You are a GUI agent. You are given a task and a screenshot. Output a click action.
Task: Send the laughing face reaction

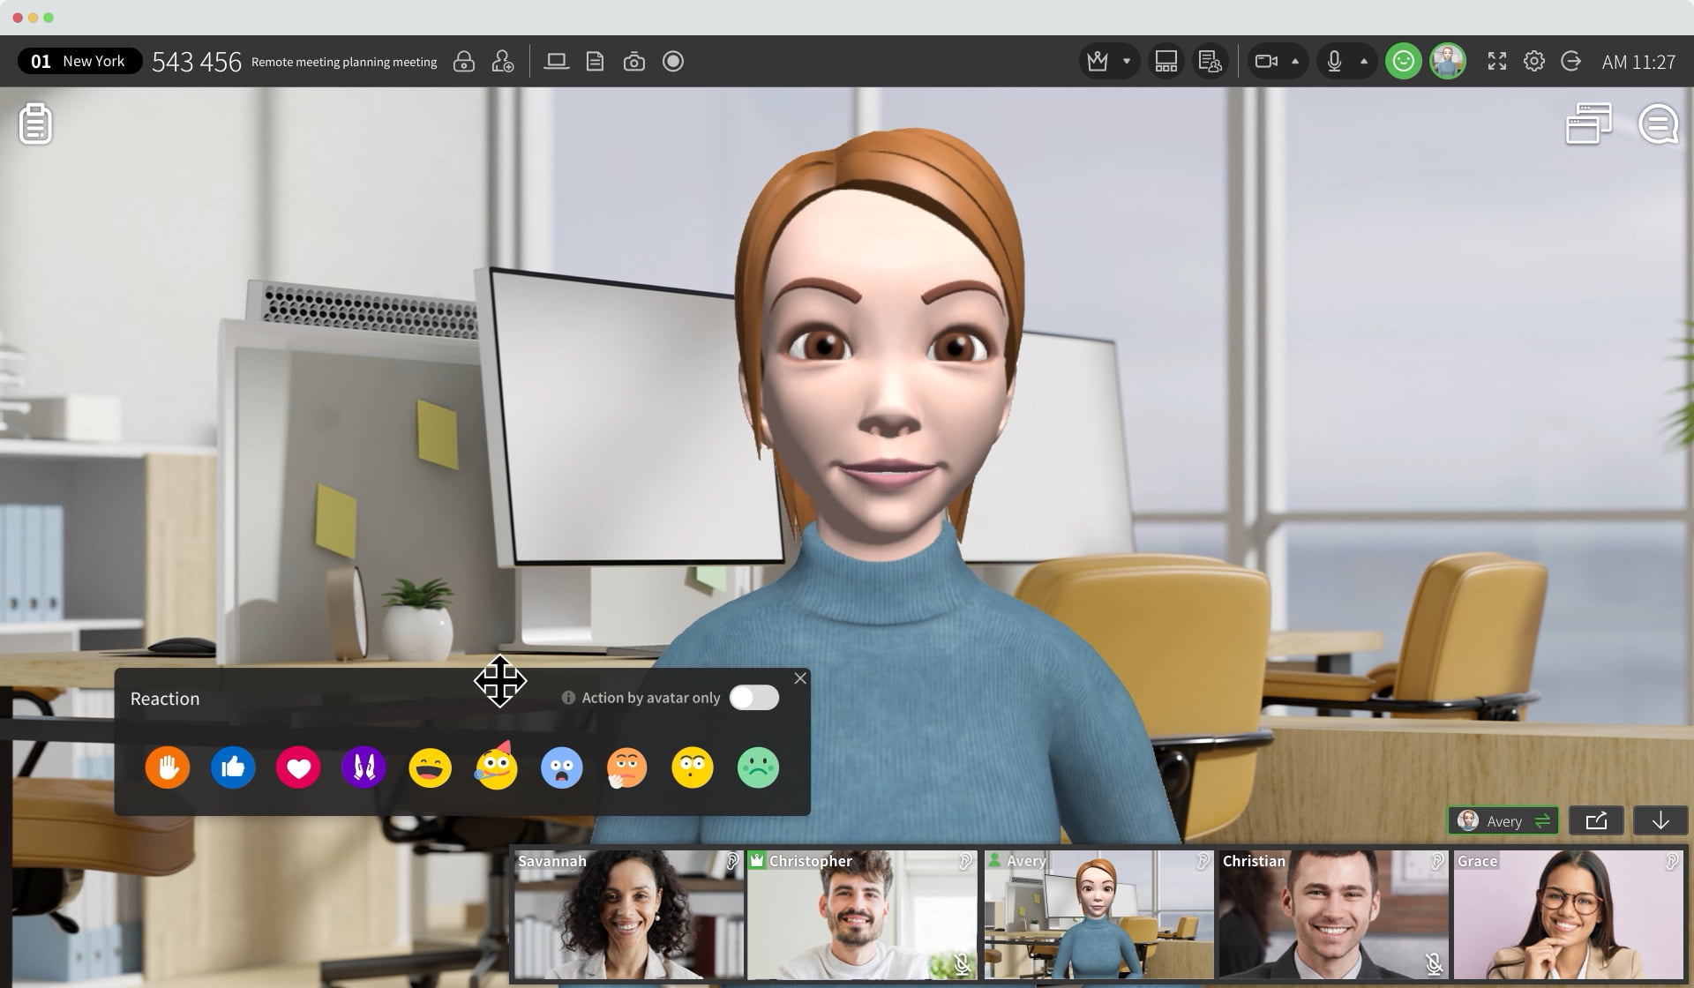[430, 767]
